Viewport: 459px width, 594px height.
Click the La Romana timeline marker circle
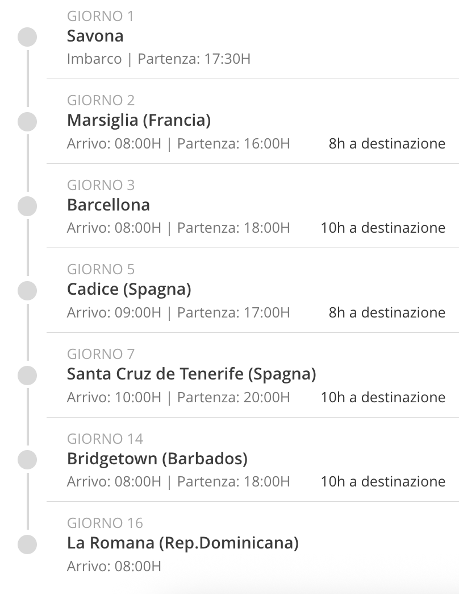(x=27, y=544)
